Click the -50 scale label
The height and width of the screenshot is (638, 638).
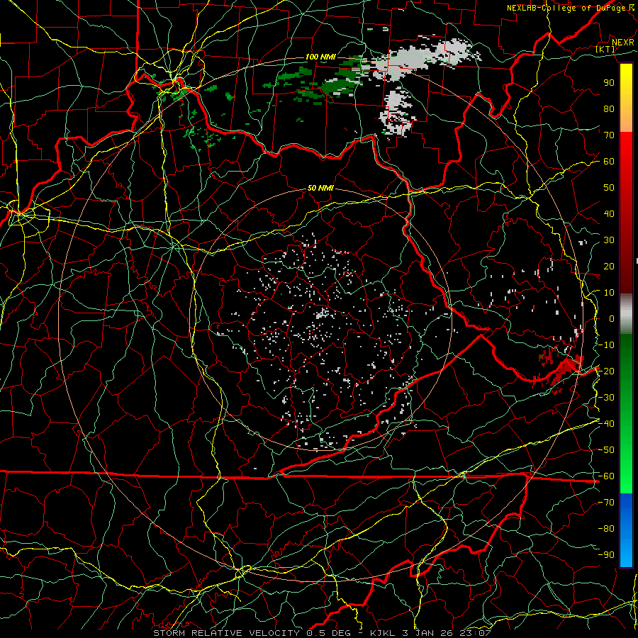tap(606, 450)
